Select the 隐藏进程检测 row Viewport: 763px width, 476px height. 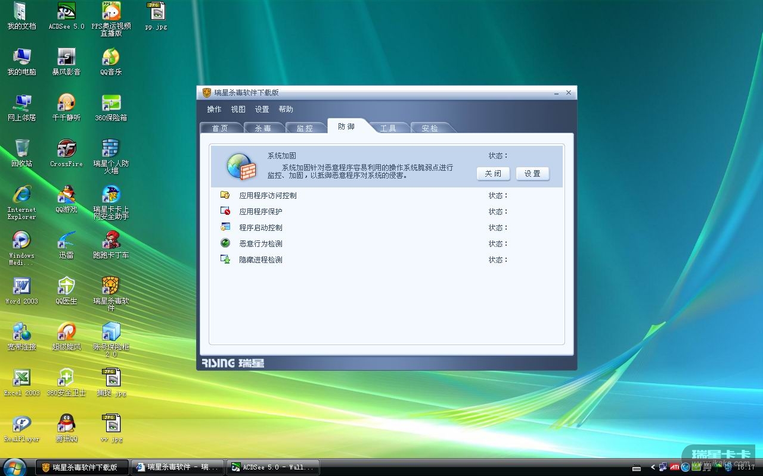click(387, 259)
